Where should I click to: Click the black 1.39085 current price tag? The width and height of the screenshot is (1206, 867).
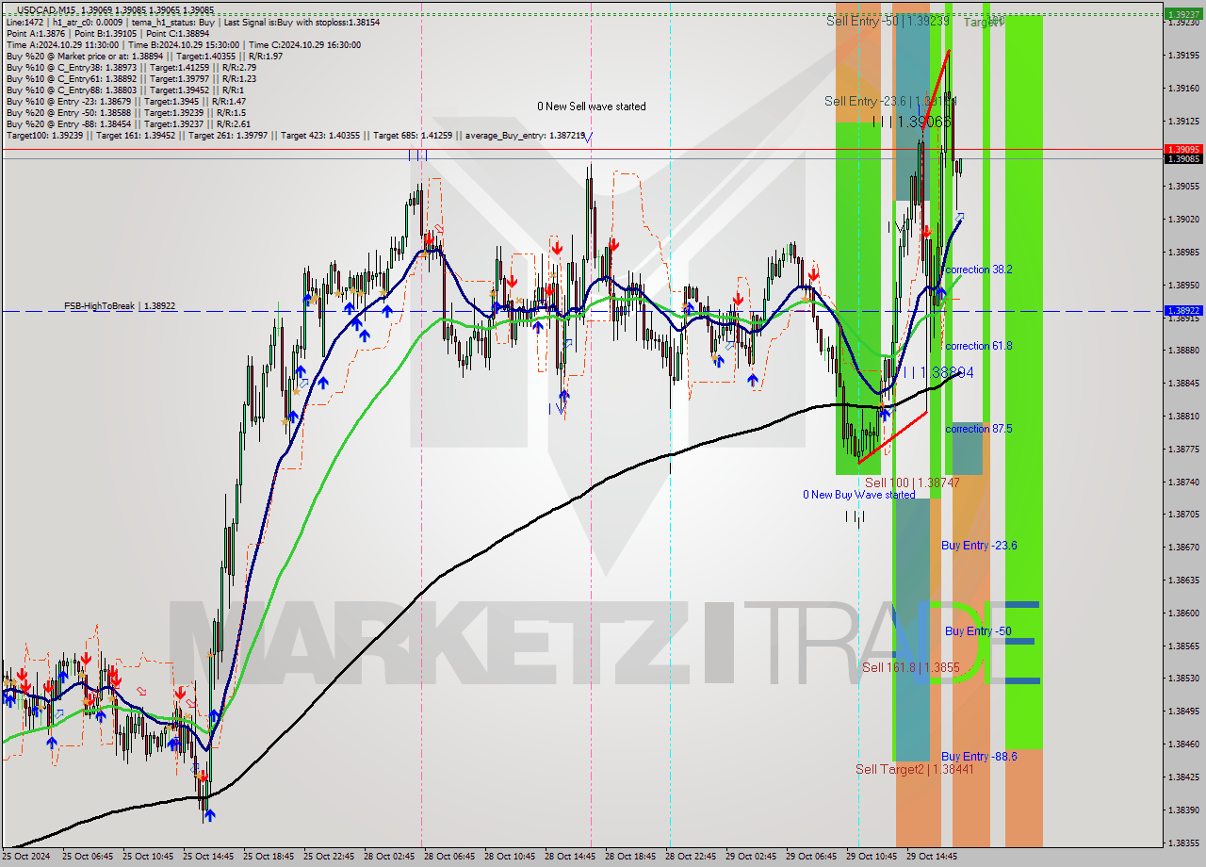(1182, 158)
